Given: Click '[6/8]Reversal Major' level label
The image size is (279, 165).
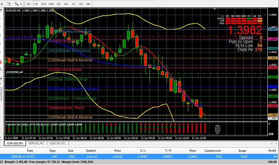Looking at the screenshot, I should [x=65, y=70].
